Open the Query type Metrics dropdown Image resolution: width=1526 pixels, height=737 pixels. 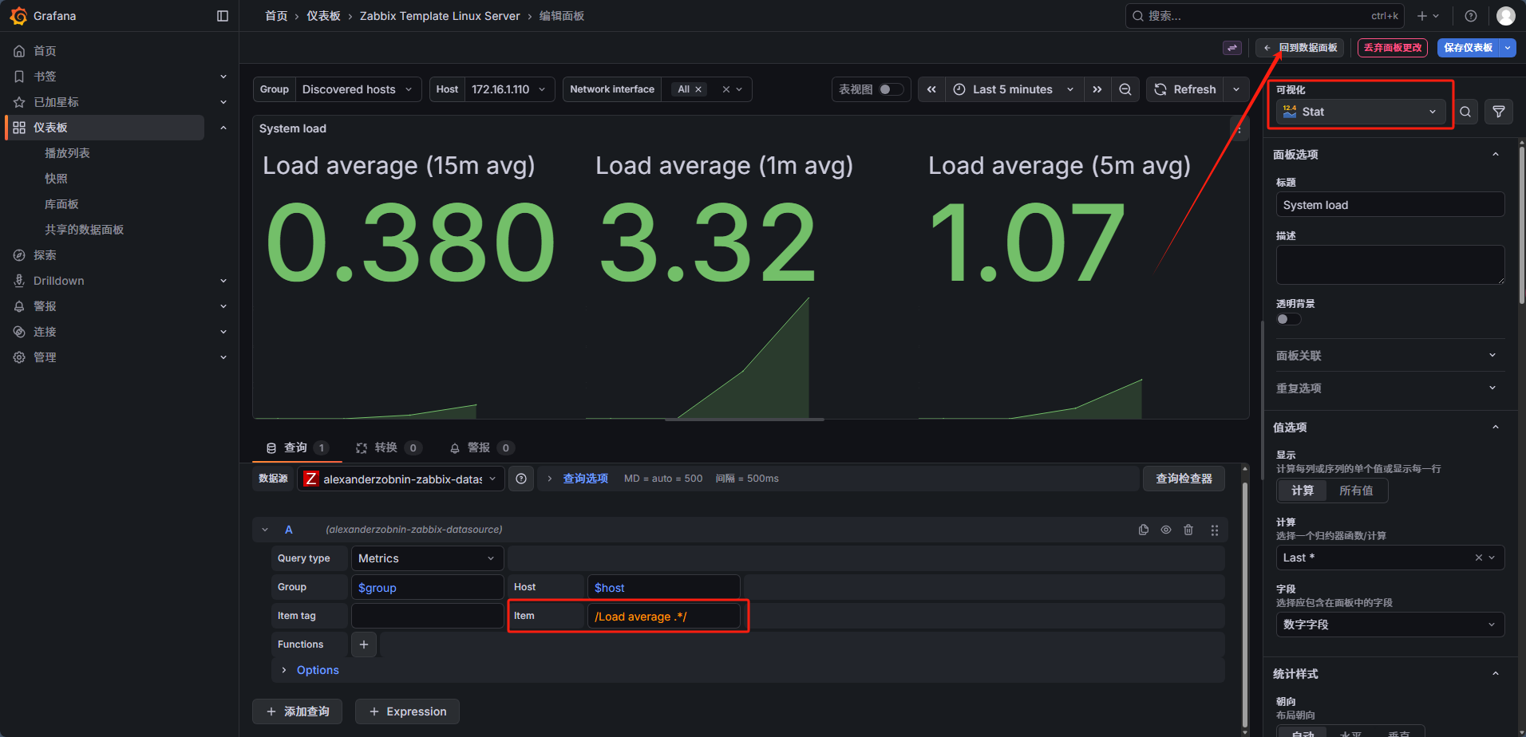[x=427, y=558]
